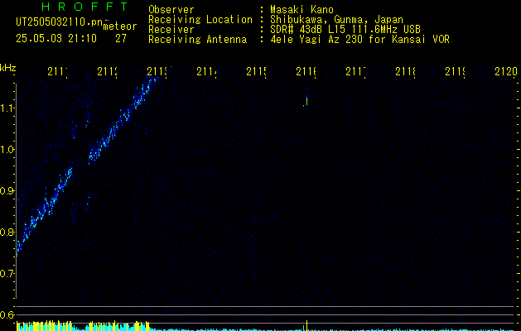521x331 pixels.
Task: Click the Receiving Antenna label
Action: tap(198, 40)
